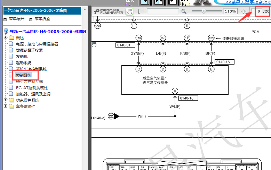Screen dimensions: 271x170
Task: Click 菜单展开 to expand all menus
Action: [x=17, y=19]
